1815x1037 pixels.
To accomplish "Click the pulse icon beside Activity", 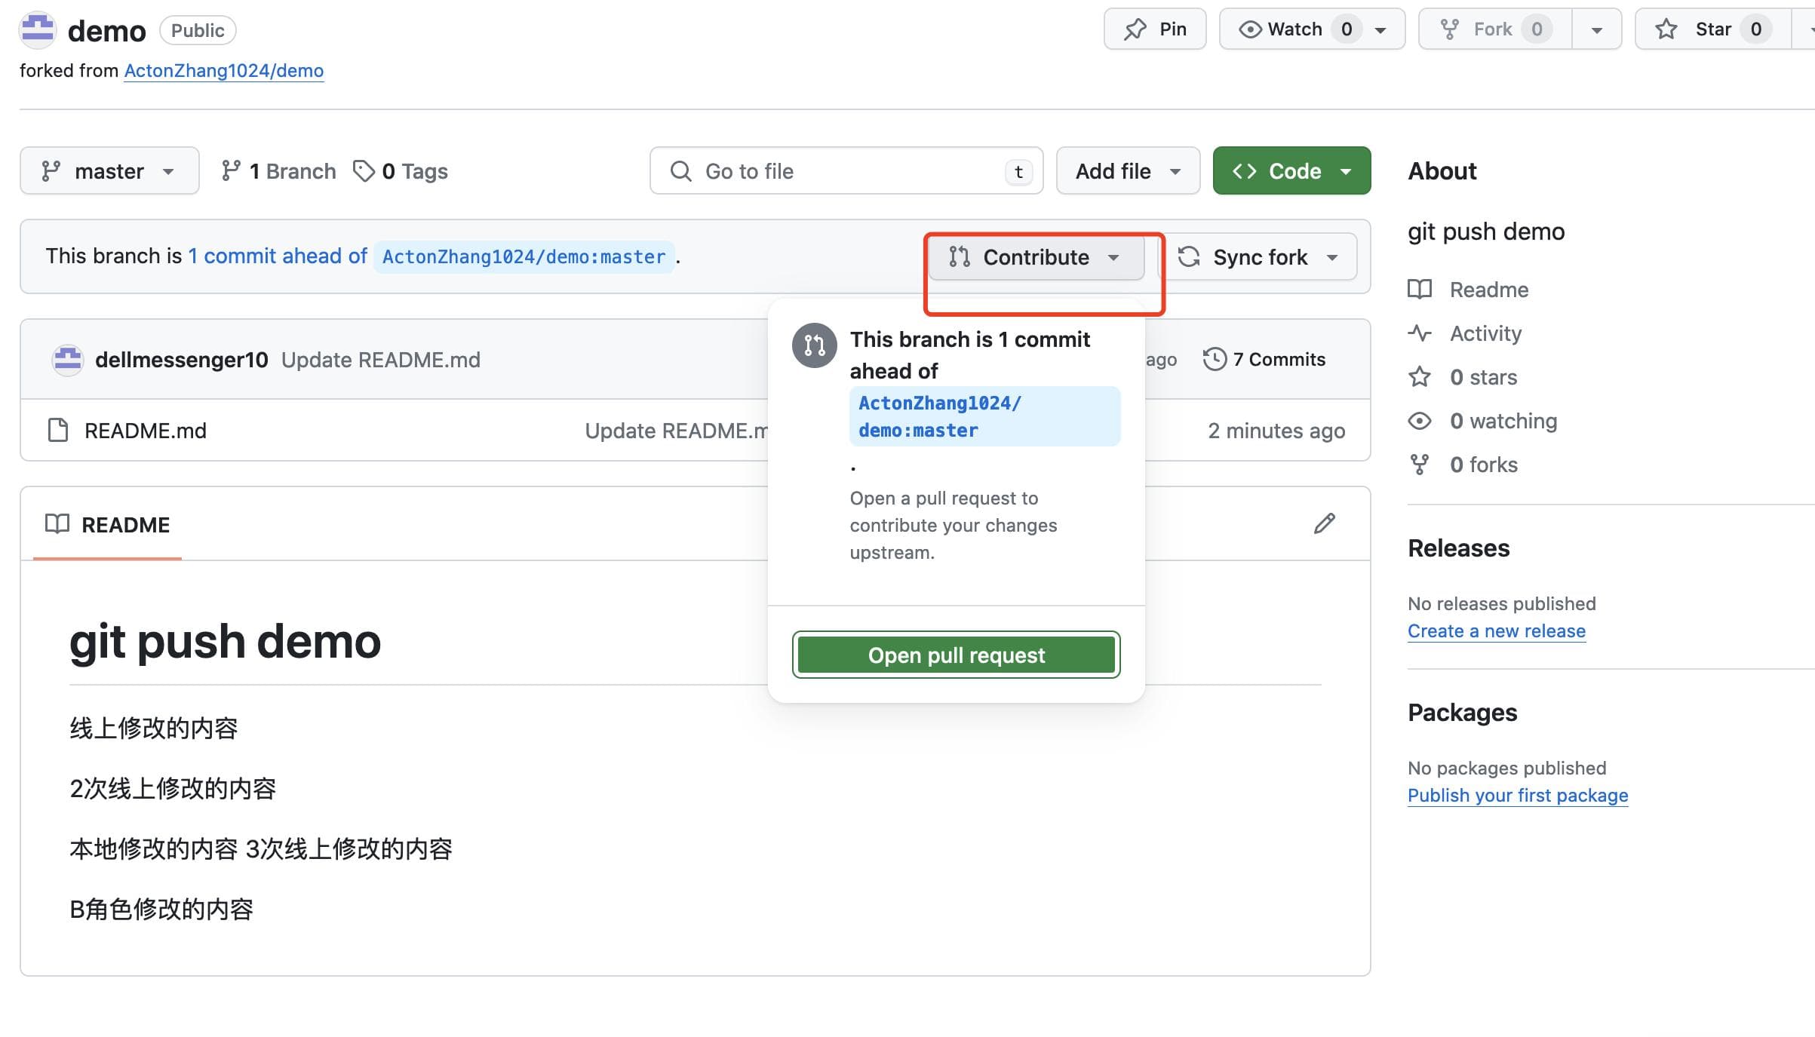I will coord(1420,333).
